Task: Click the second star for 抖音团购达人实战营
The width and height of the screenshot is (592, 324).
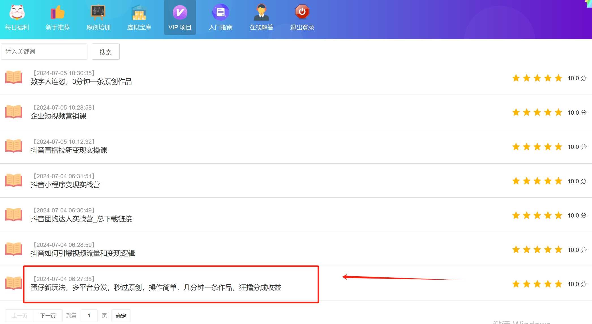Action: tap(527, 215)
